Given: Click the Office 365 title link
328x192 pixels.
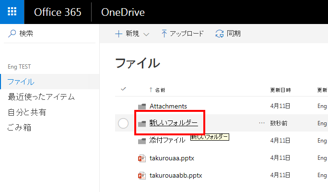Looking at the screenshot, I should coord(58,12).
